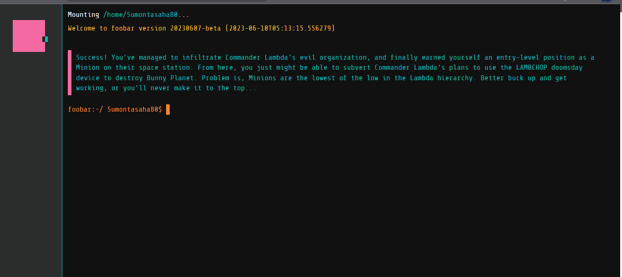This screenshot has height=277, width=622.
Task: Click the Success! word in message block
Action: point(91,57)
